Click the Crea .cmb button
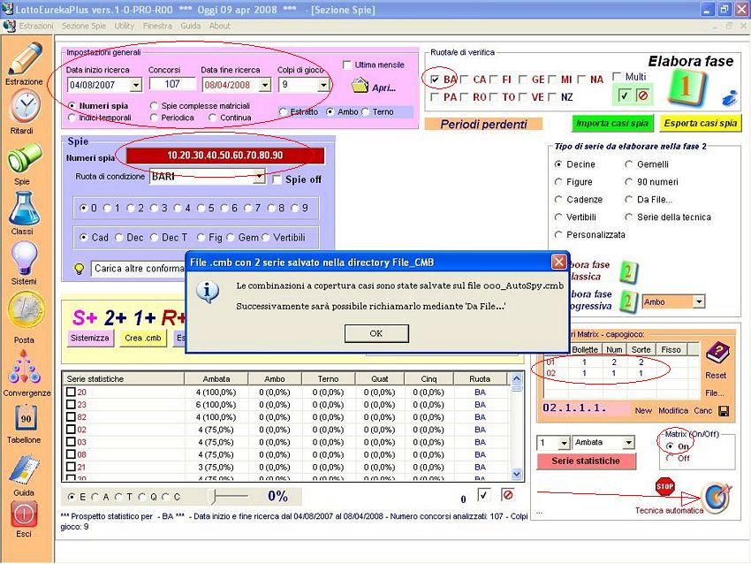 (143, 338)
